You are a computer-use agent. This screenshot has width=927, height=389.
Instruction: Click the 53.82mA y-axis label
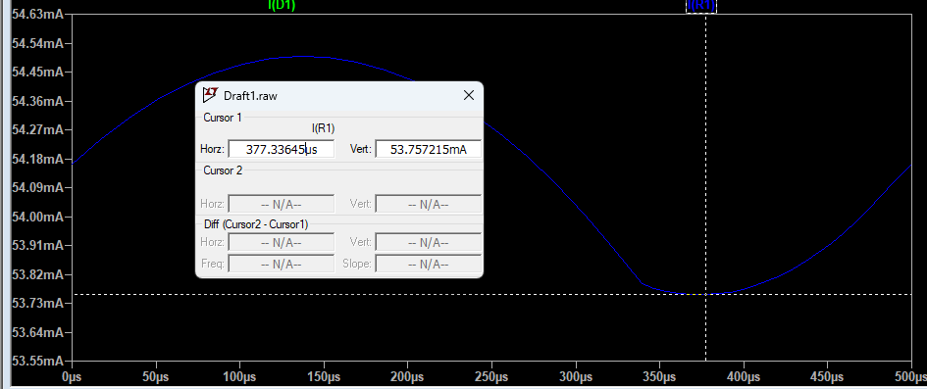[x=38, y=275]
